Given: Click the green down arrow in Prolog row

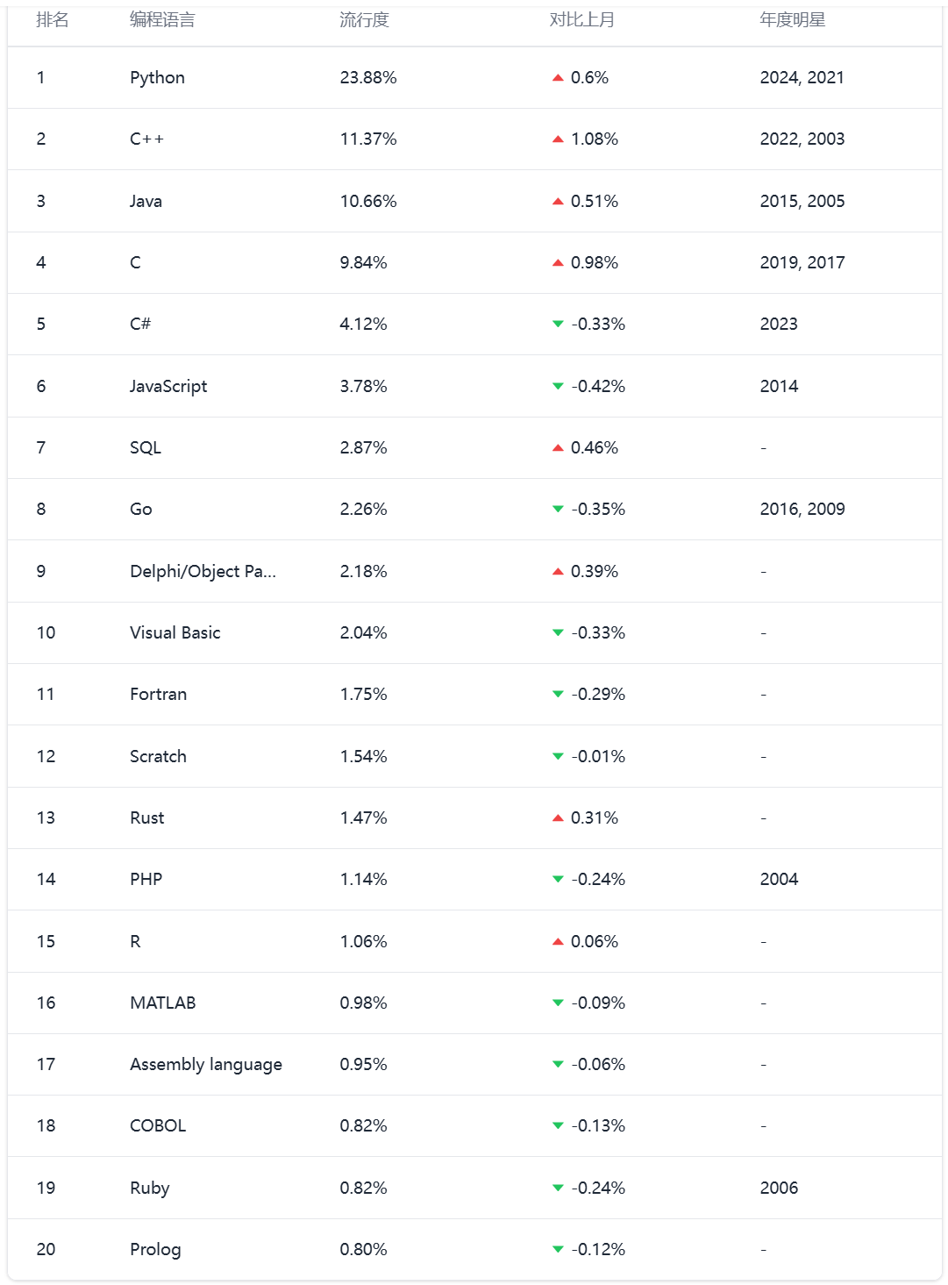Looking at the screenshot, I should click(x=558, y=1250).
